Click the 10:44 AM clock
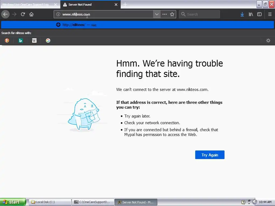 (x=265, y=202)
